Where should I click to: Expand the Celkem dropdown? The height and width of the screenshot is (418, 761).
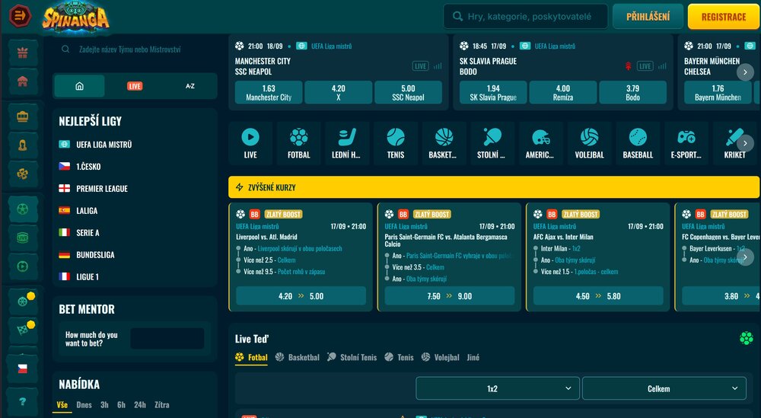[x=664, y=388]
